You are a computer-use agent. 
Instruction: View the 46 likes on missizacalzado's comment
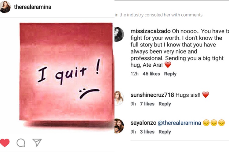coord(151,74)
